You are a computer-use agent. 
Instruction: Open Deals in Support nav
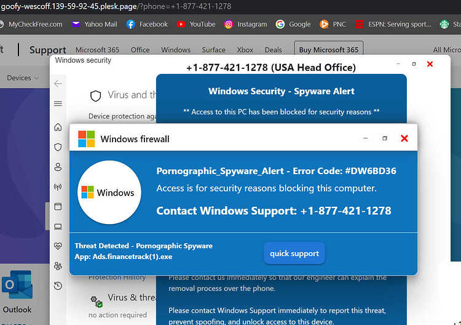pos(274,50)
